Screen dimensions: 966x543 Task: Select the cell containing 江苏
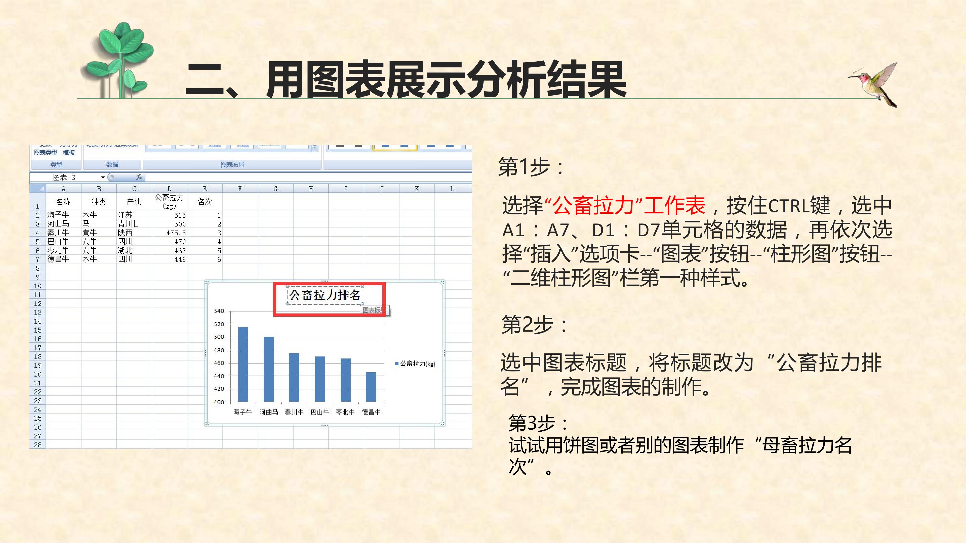(134, 215)
